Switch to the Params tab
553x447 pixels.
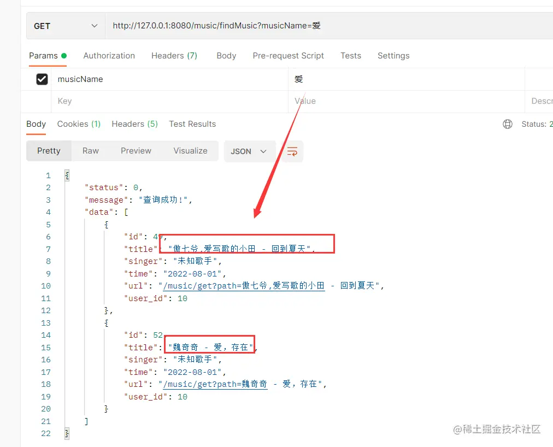point(48,56)
